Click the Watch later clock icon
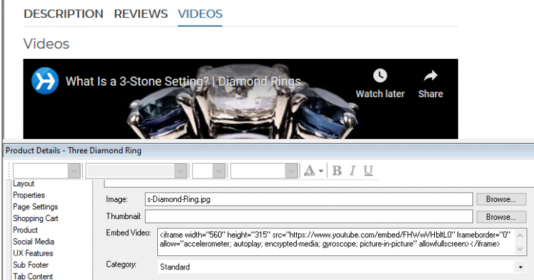The image size is (534, 280). tap(380, 76)
